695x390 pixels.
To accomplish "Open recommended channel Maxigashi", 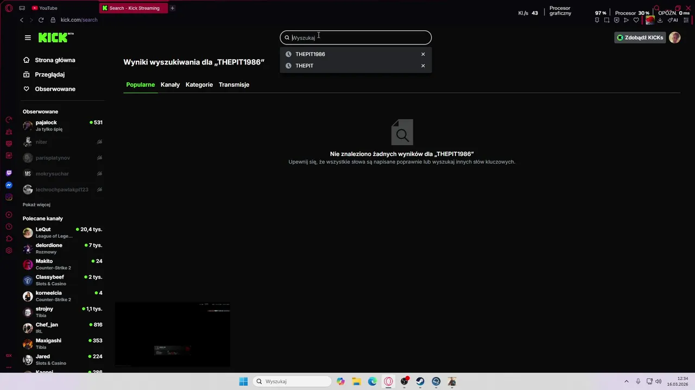I will point(62,343).
